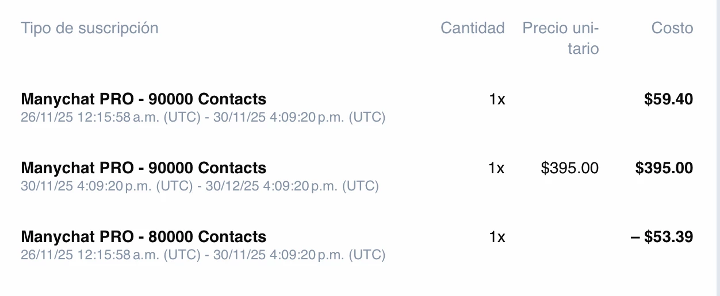Select the 26/11/25 start date under the $59.40 plan
Screen dimensions: 720x296
tap(47, 118)
